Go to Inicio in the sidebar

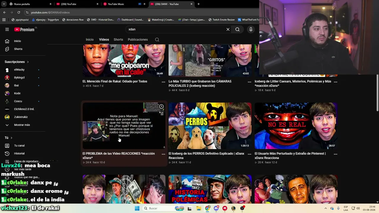(x=23, y=41)
